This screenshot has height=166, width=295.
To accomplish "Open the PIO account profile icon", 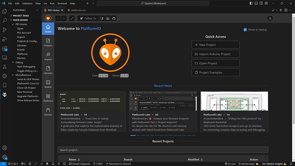I will tap(270, 18).
